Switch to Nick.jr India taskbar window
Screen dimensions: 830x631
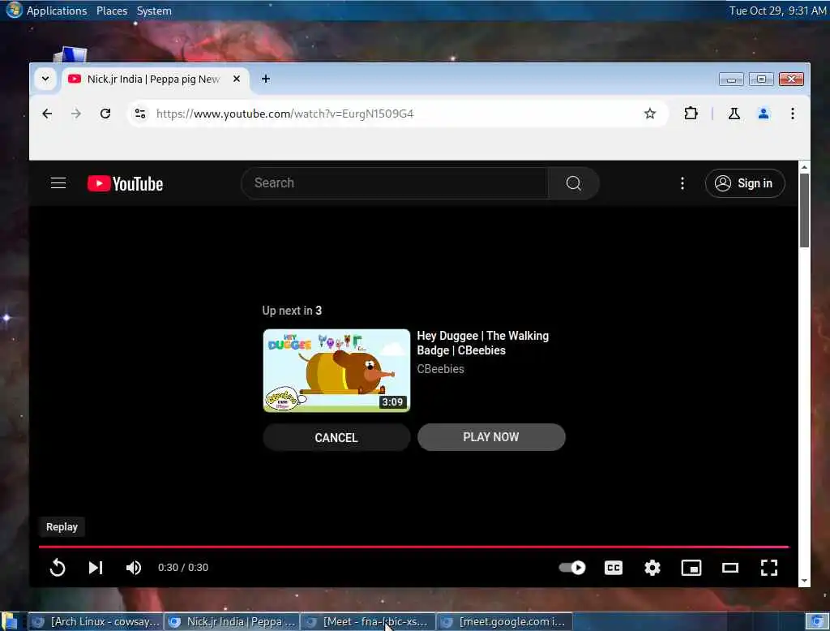tap(232, 621)
